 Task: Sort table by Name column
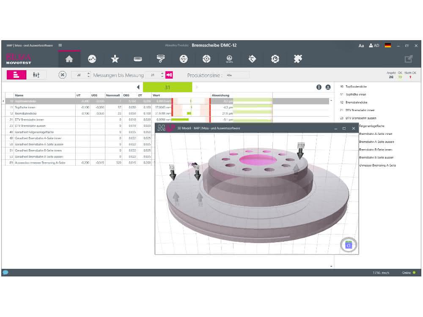point(44,95)
